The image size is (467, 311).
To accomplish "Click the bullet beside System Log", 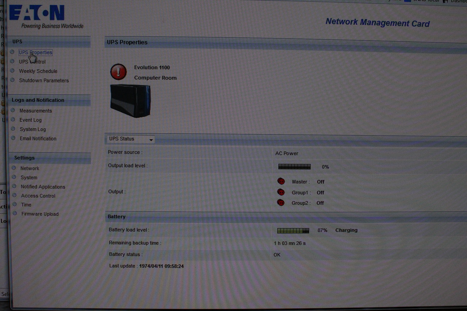I will [x=13, y=129].
